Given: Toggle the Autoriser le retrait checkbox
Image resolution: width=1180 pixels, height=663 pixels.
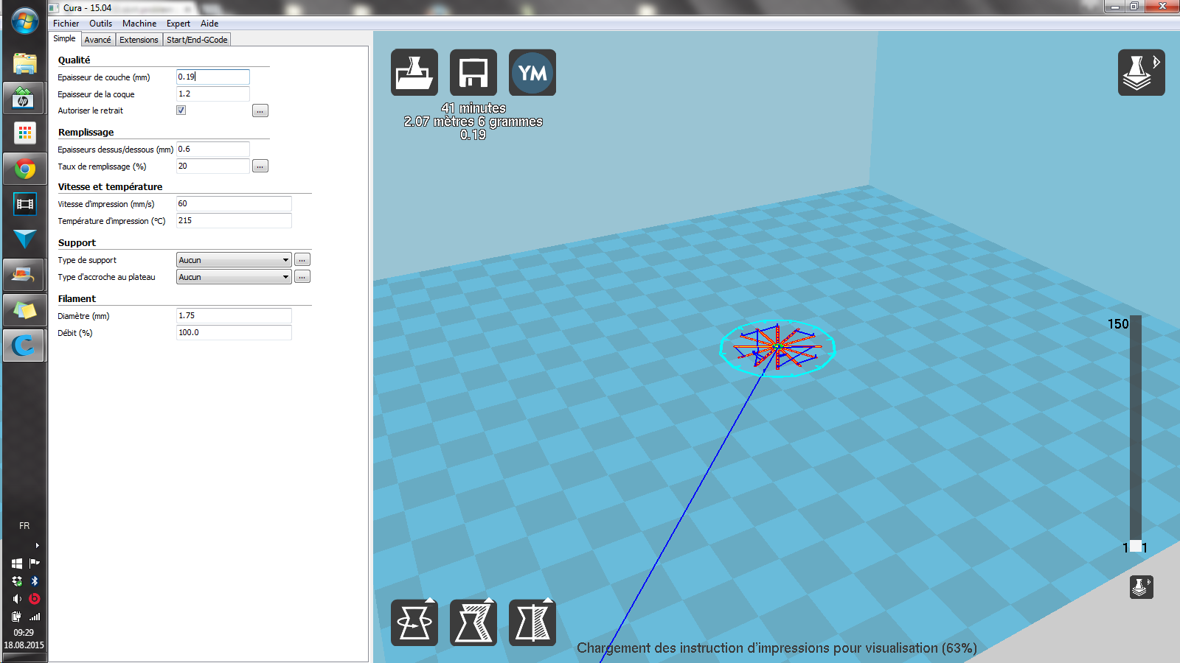Looking at the screenshot, I should [181, 110].
